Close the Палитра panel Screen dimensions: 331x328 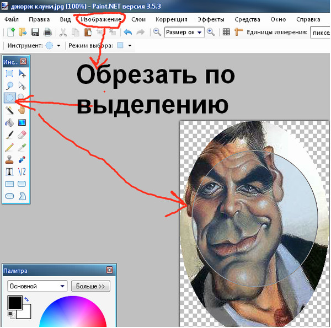click(109, 270)
